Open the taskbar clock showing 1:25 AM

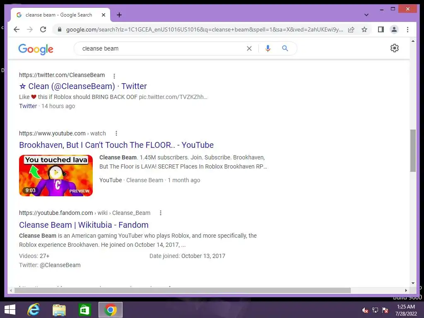[406, 310]
